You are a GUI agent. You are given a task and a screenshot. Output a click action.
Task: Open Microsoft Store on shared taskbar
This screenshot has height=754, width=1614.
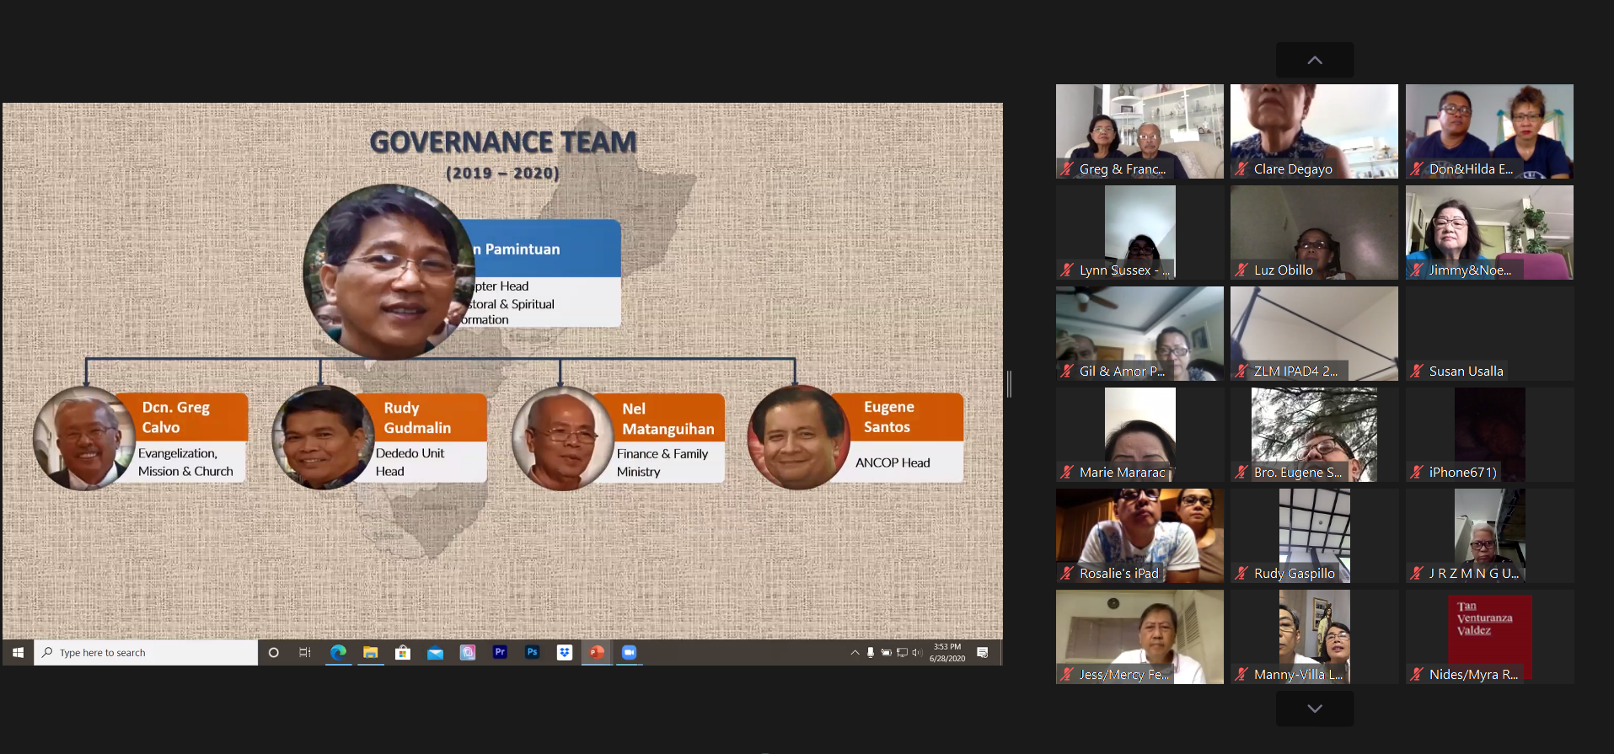(403, 653)
